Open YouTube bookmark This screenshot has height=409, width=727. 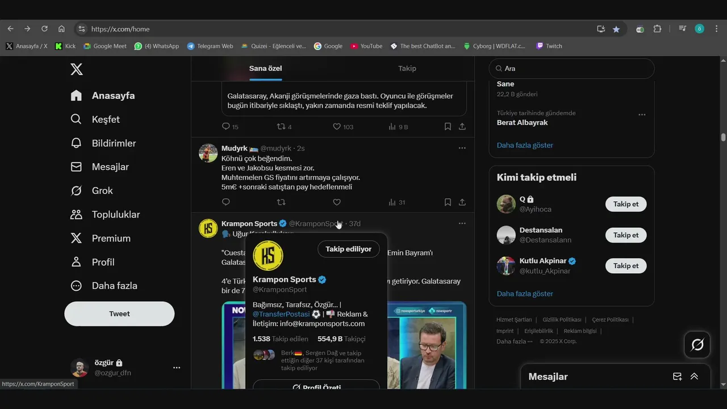[366, 46]
